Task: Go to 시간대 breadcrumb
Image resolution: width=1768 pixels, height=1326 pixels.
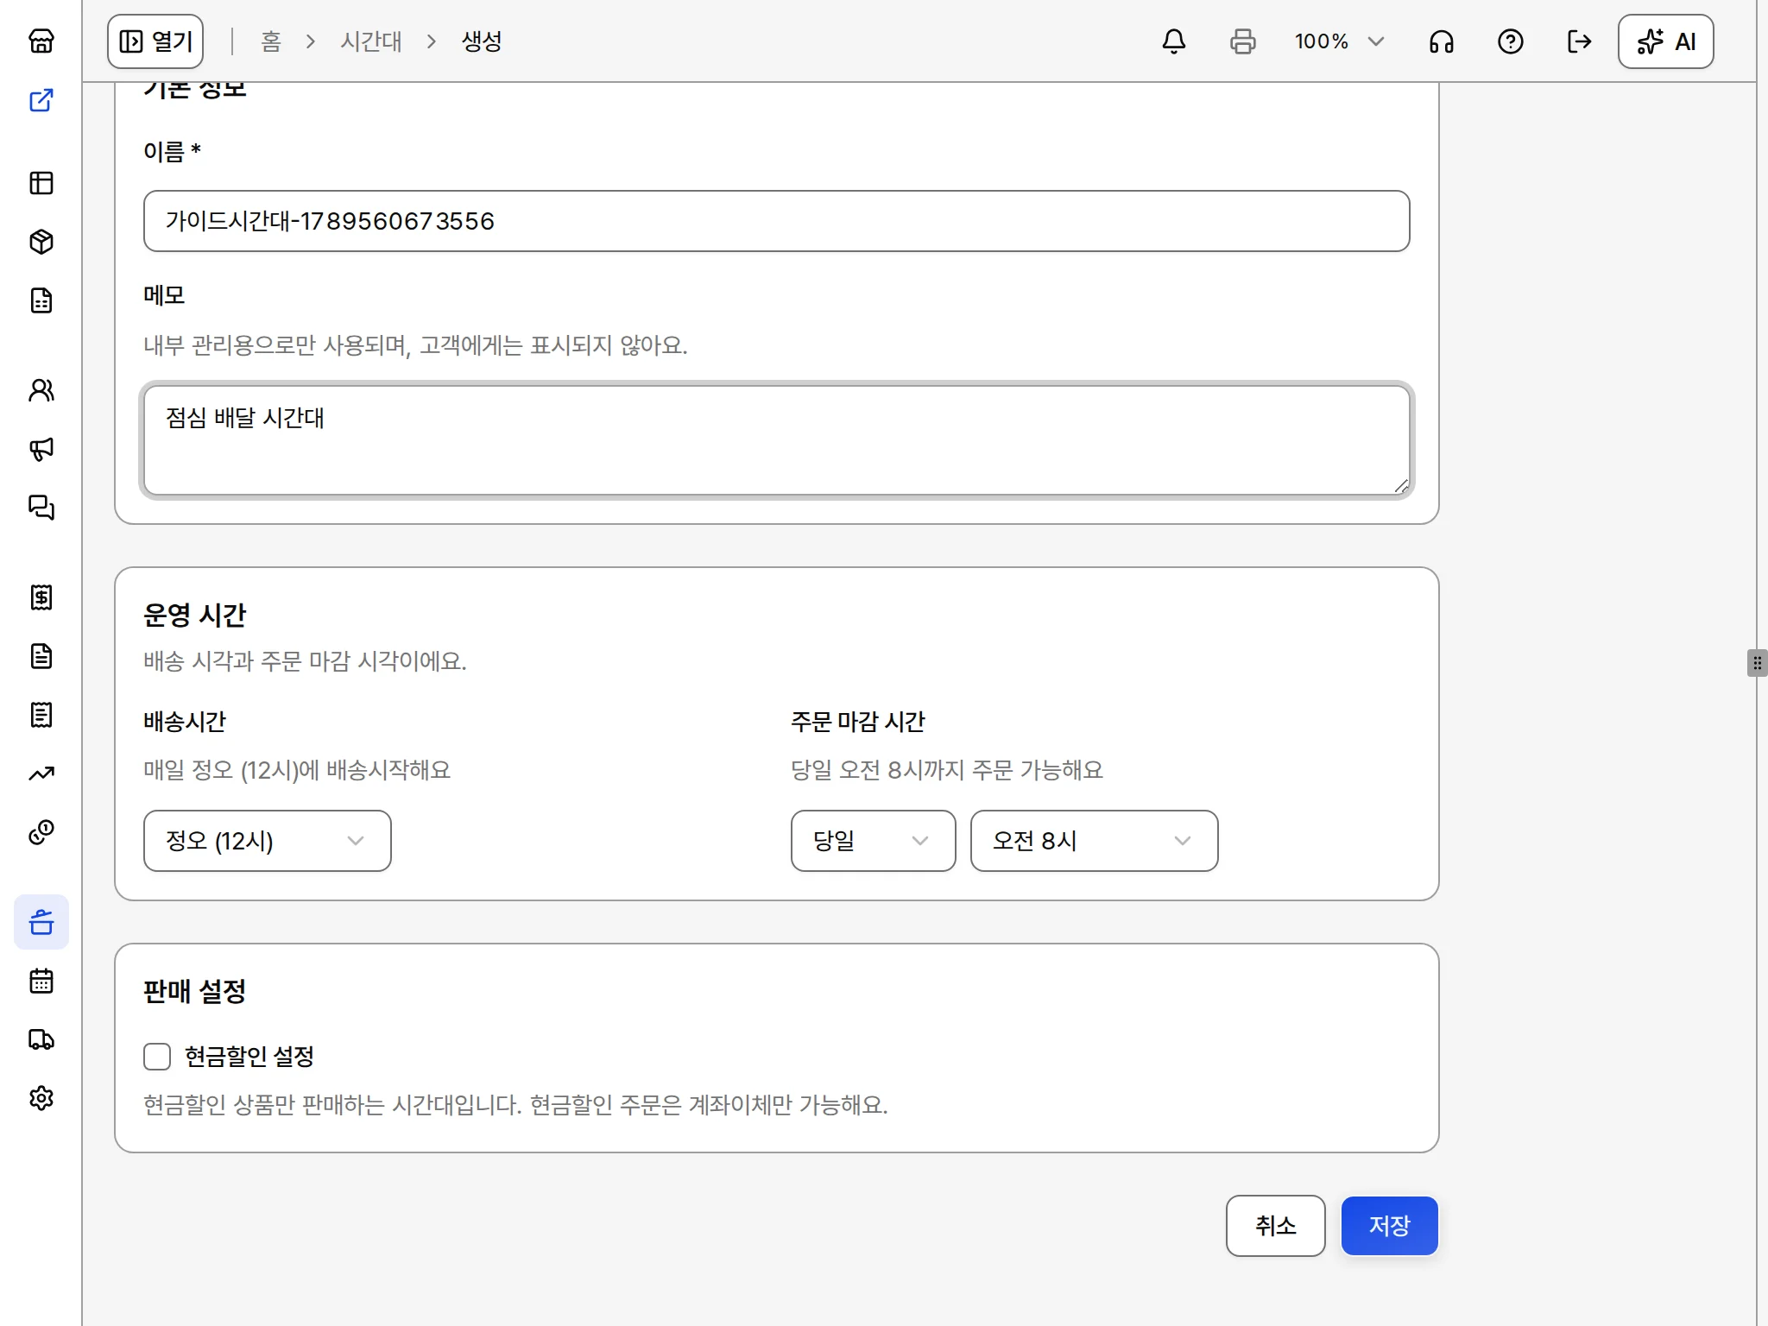Action: click(x=371, y=41)
